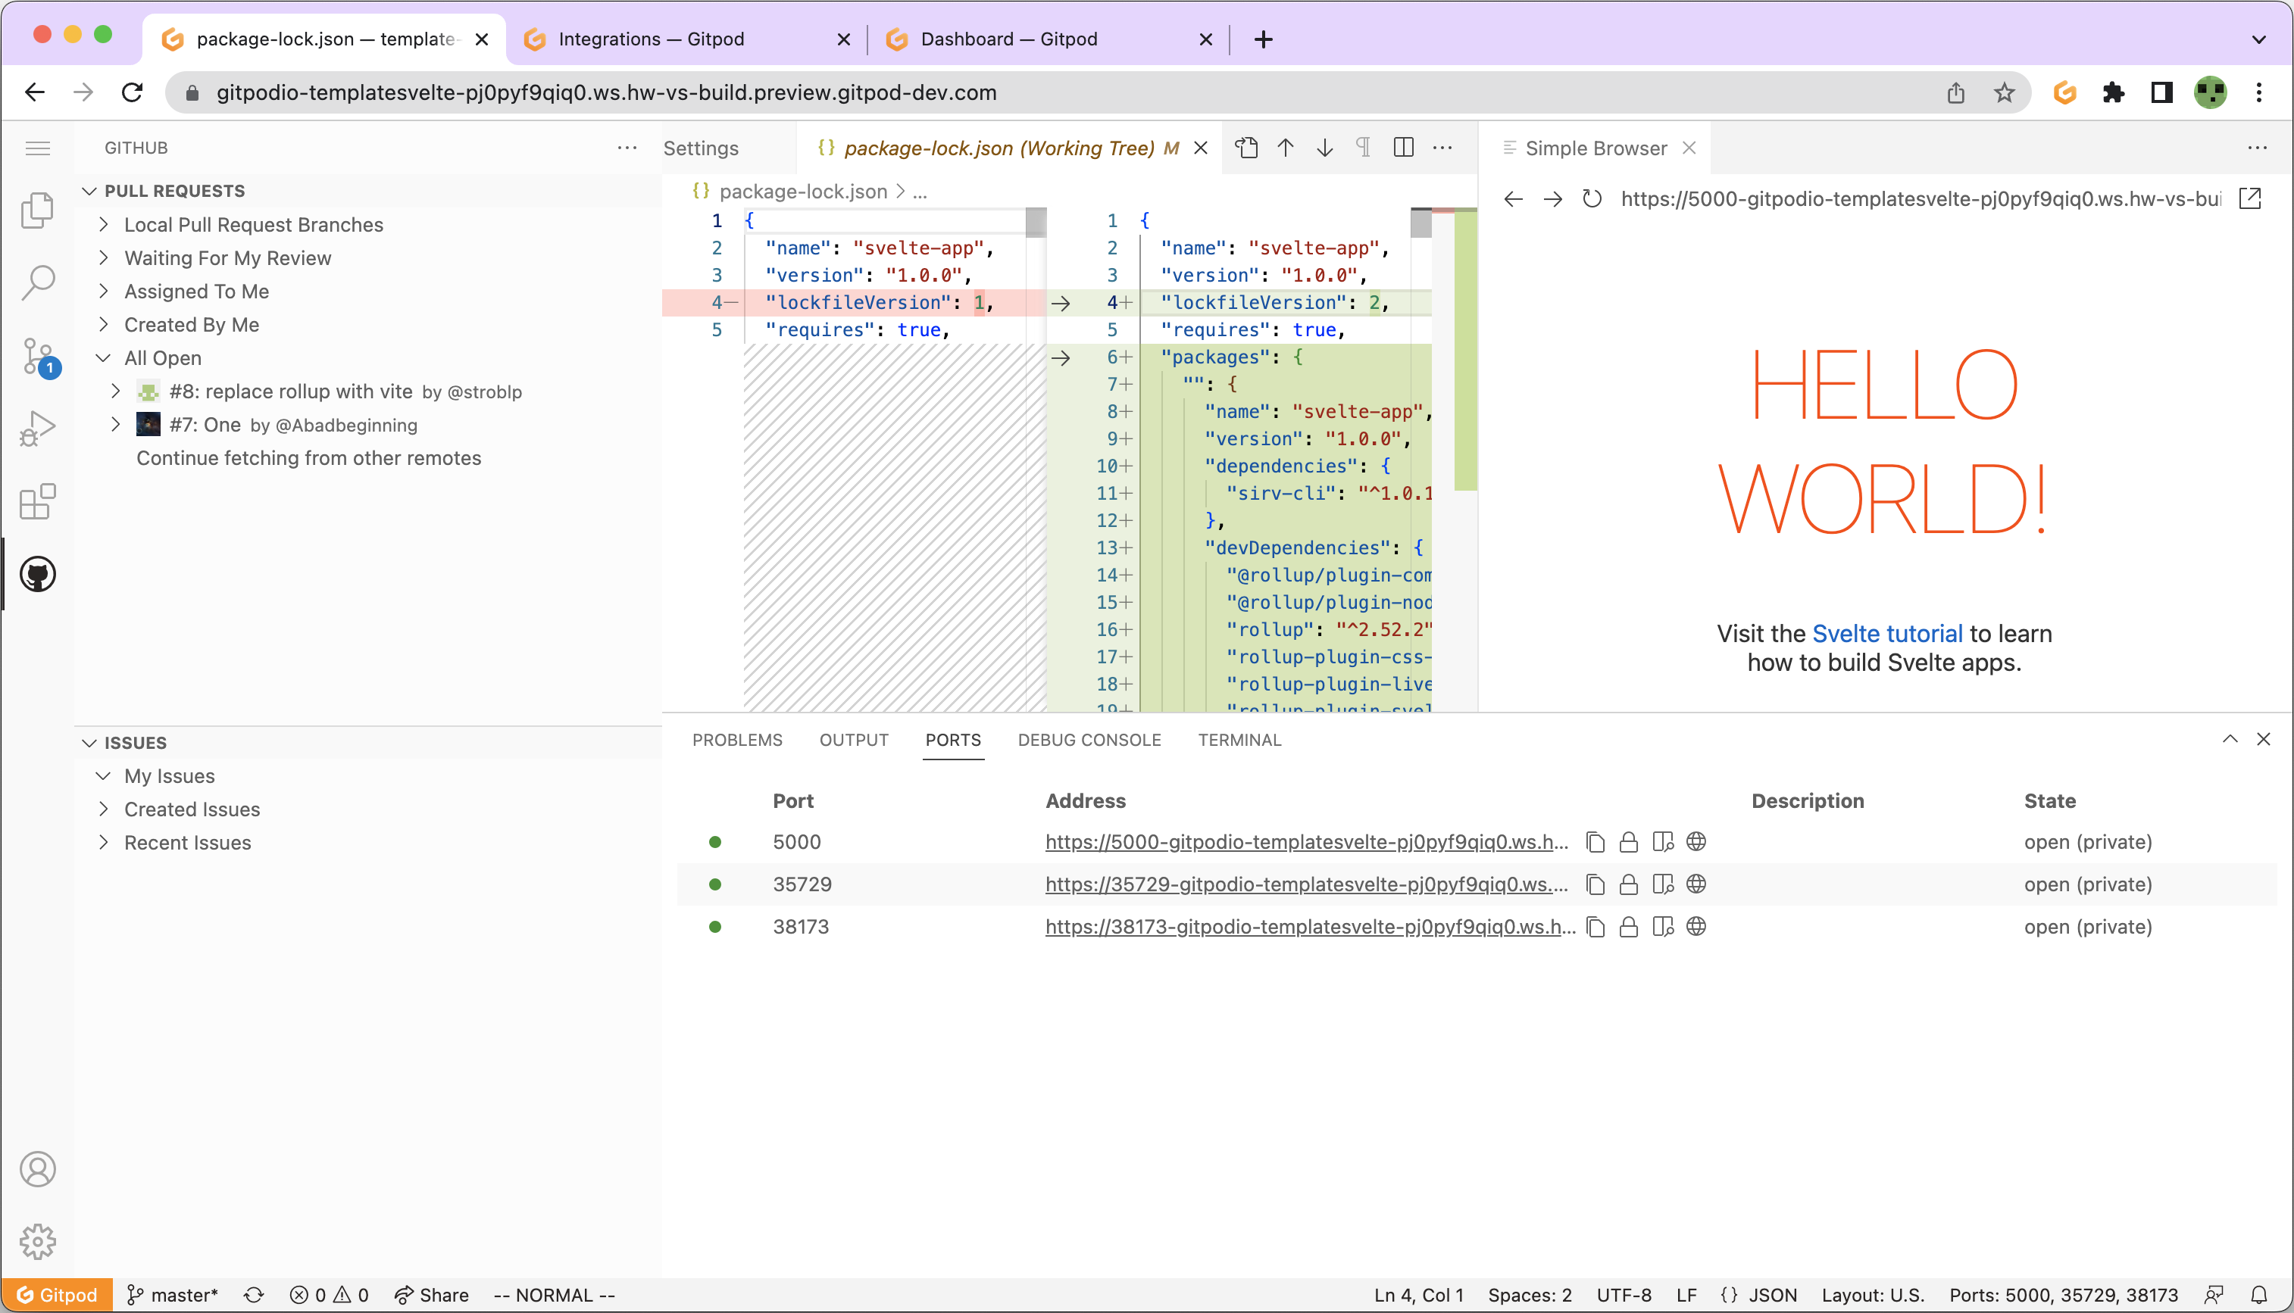Click the diff overview ruler green slider
2294x1313 pixels.
pos(1465,351)
